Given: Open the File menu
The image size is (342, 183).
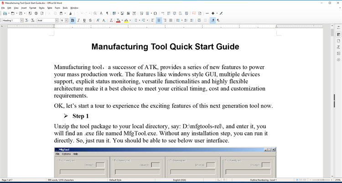Looking at the screenshot, I should coord(3,8).
